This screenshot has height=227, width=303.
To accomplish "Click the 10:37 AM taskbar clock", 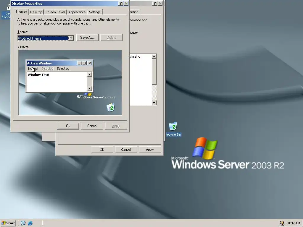I will click(x=293, y=223).
